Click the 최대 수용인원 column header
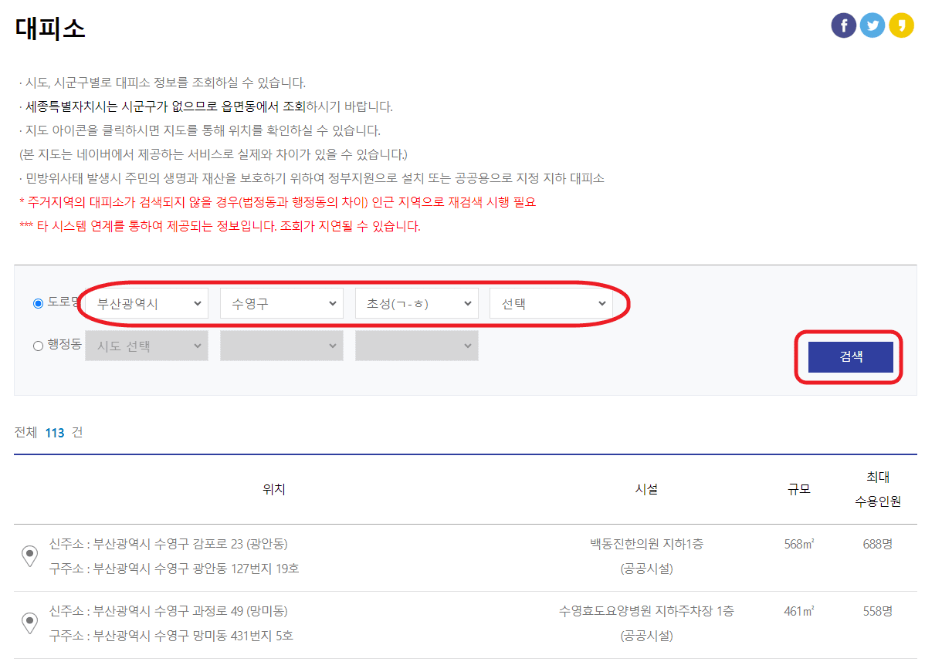The height and width of the screenshot is (665, 925). tap(879, 488)
